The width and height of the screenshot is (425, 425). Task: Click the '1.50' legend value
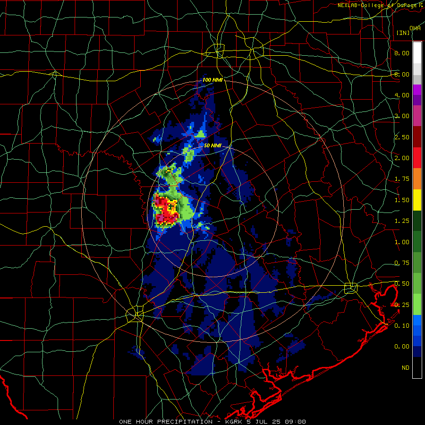(402, 200)
